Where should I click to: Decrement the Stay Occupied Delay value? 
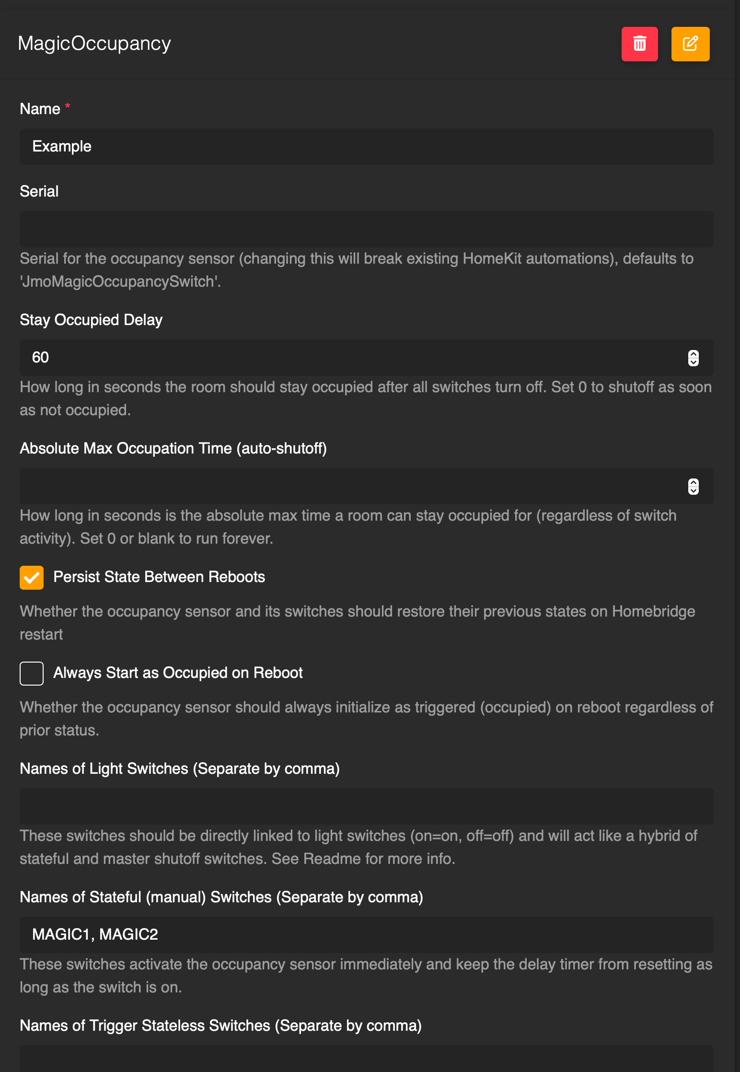[693, 361]
